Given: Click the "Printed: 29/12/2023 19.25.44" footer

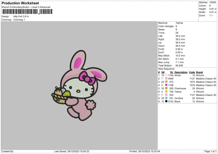Looking at the screenshot, I should point(145,151).
